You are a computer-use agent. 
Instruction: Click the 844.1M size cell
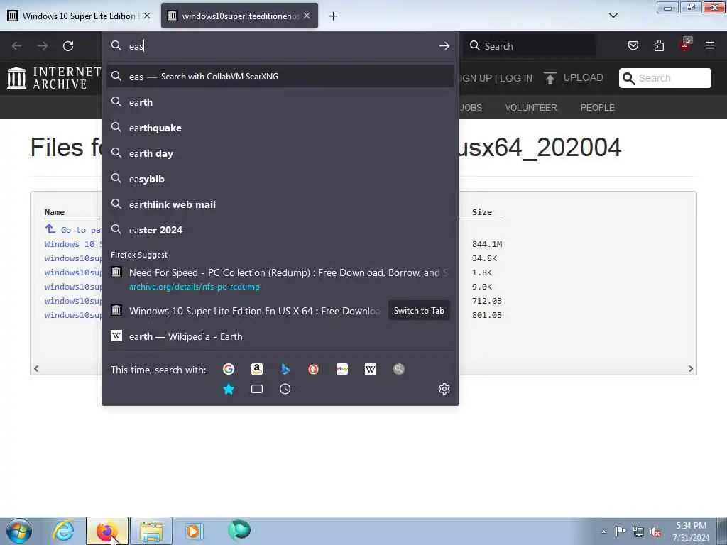pos(487,244)
